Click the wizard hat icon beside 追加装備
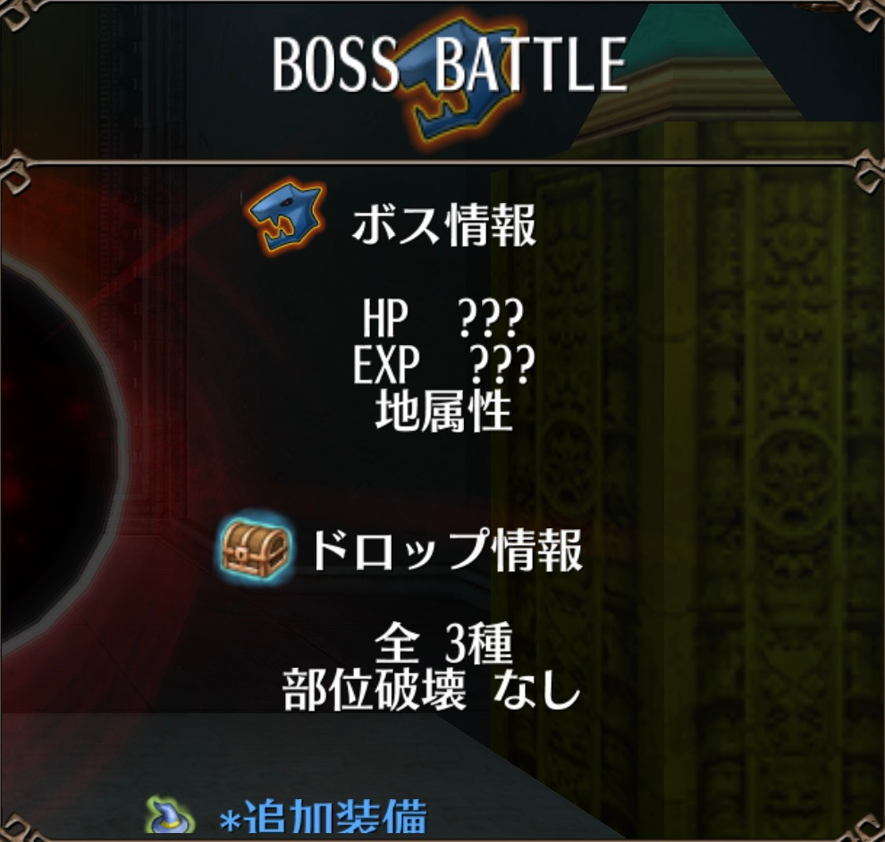885x842 pixels. tap(170, 816)
